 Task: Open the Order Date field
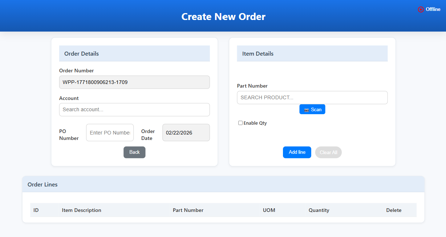[186, 133]
